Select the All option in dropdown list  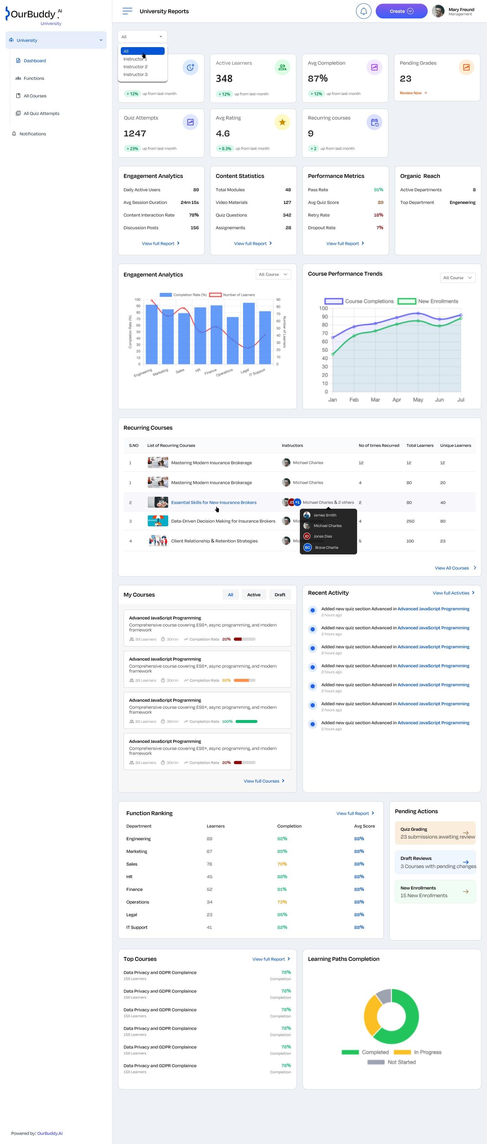point(142,51)
